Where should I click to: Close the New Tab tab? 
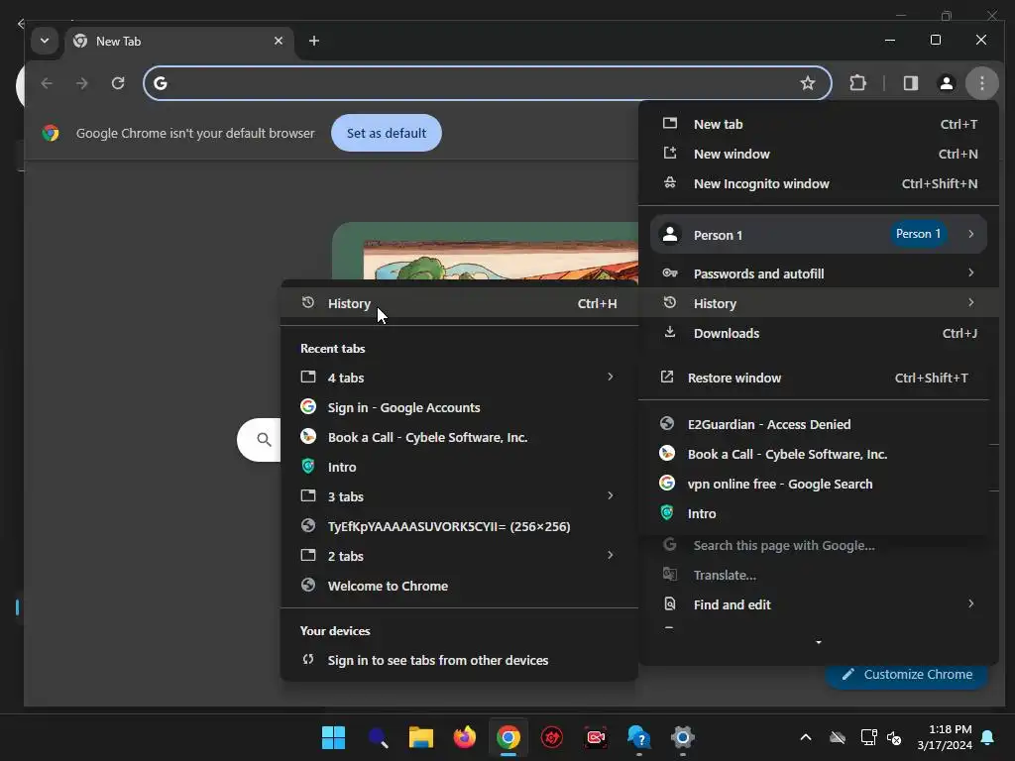pyautogui.click(x=279, y=41)
